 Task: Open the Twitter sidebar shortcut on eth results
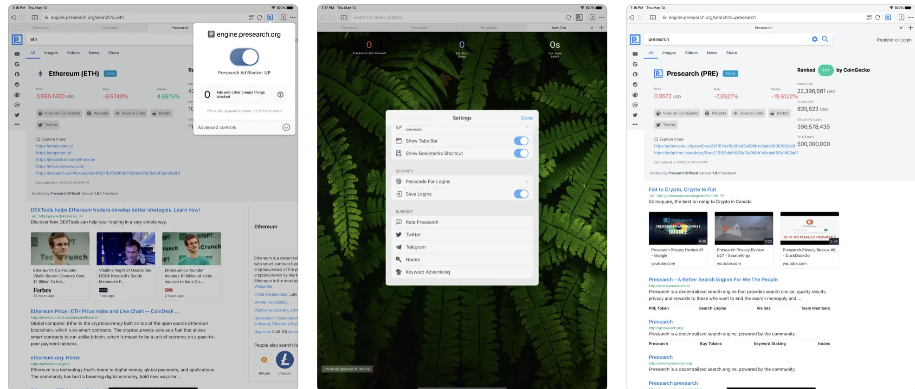[17, 115]
